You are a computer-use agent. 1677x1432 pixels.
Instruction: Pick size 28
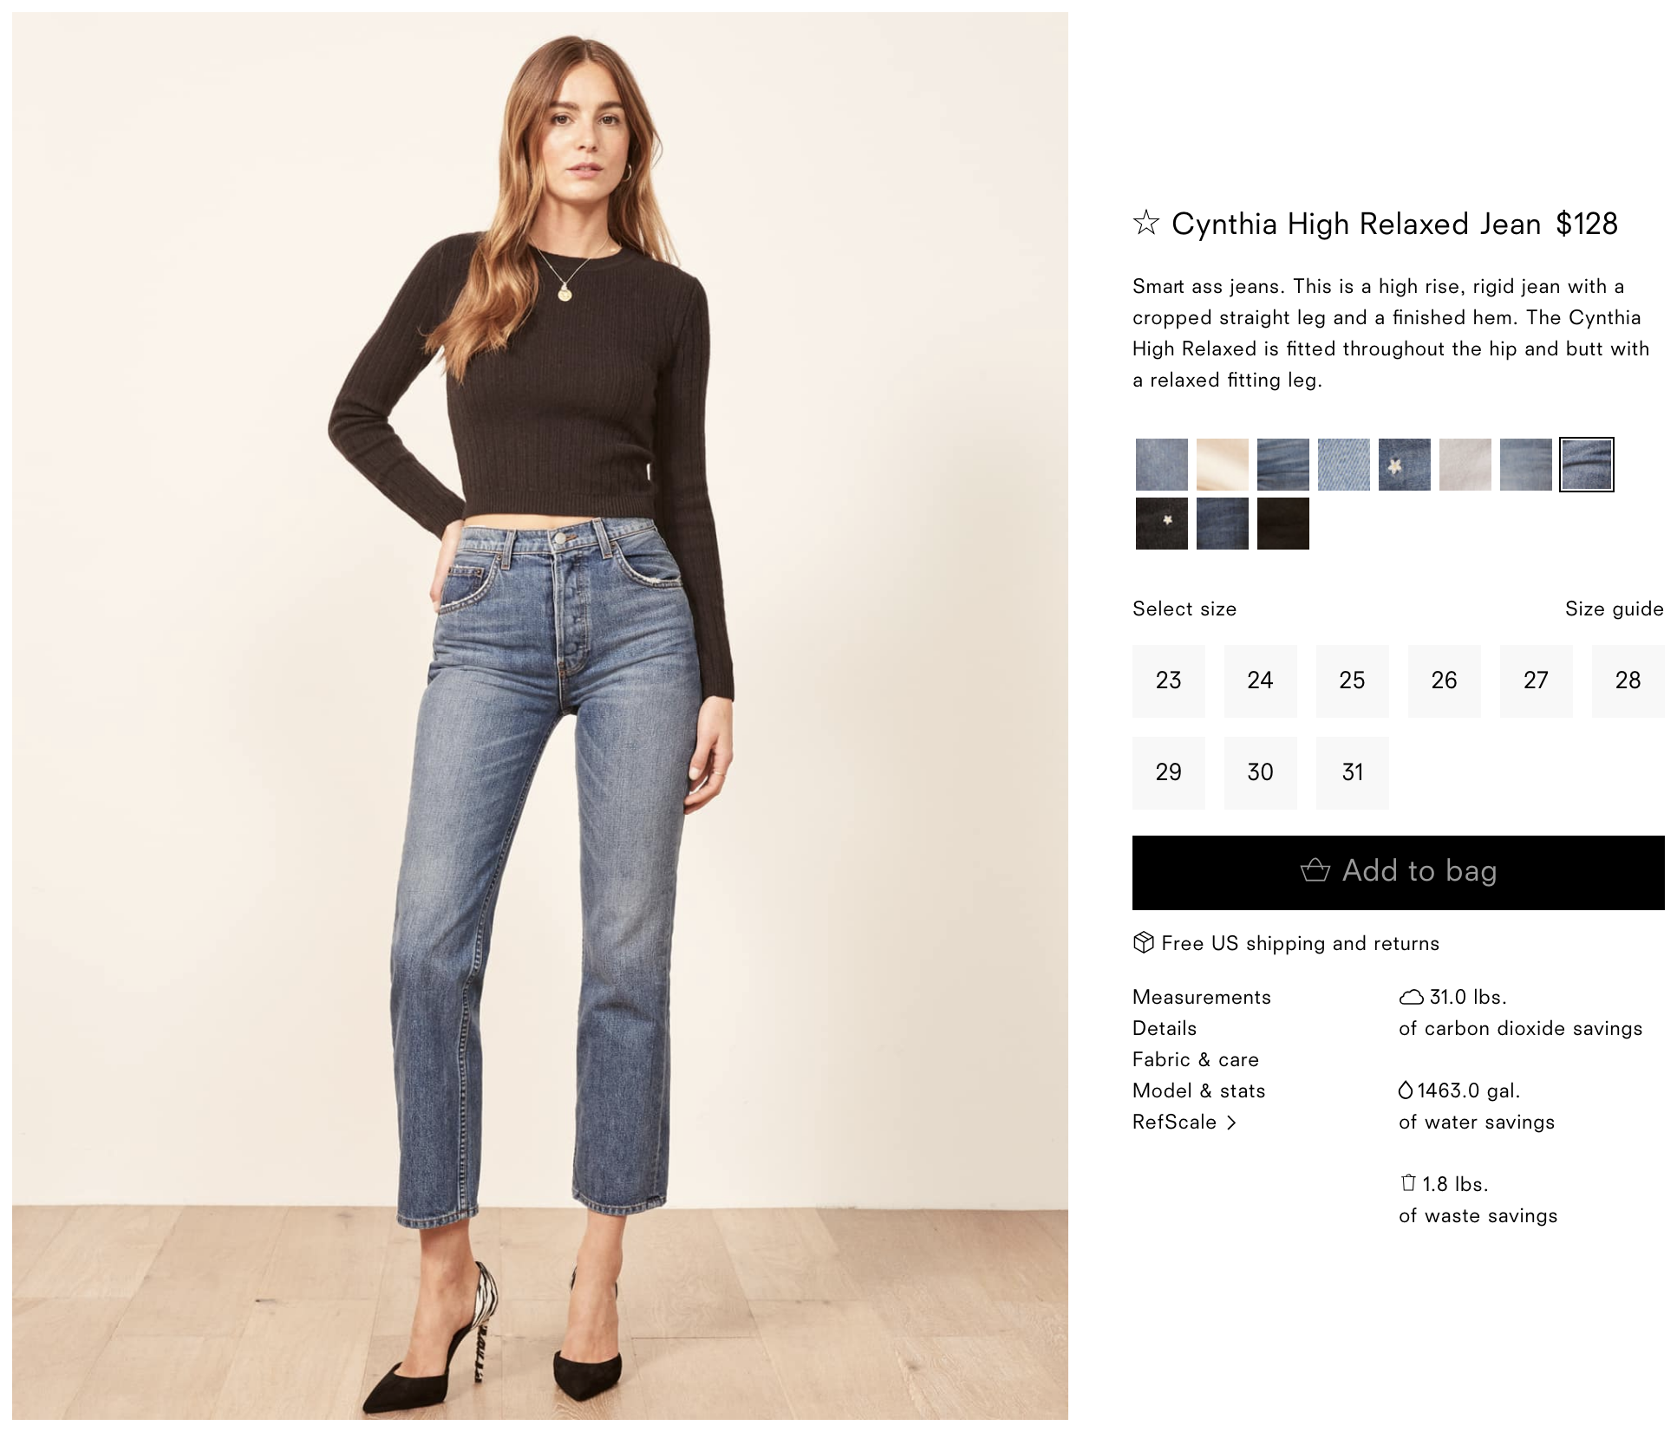click(x=1628, y=680)
